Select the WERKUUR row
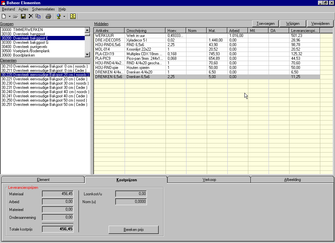 pos(207,36)
